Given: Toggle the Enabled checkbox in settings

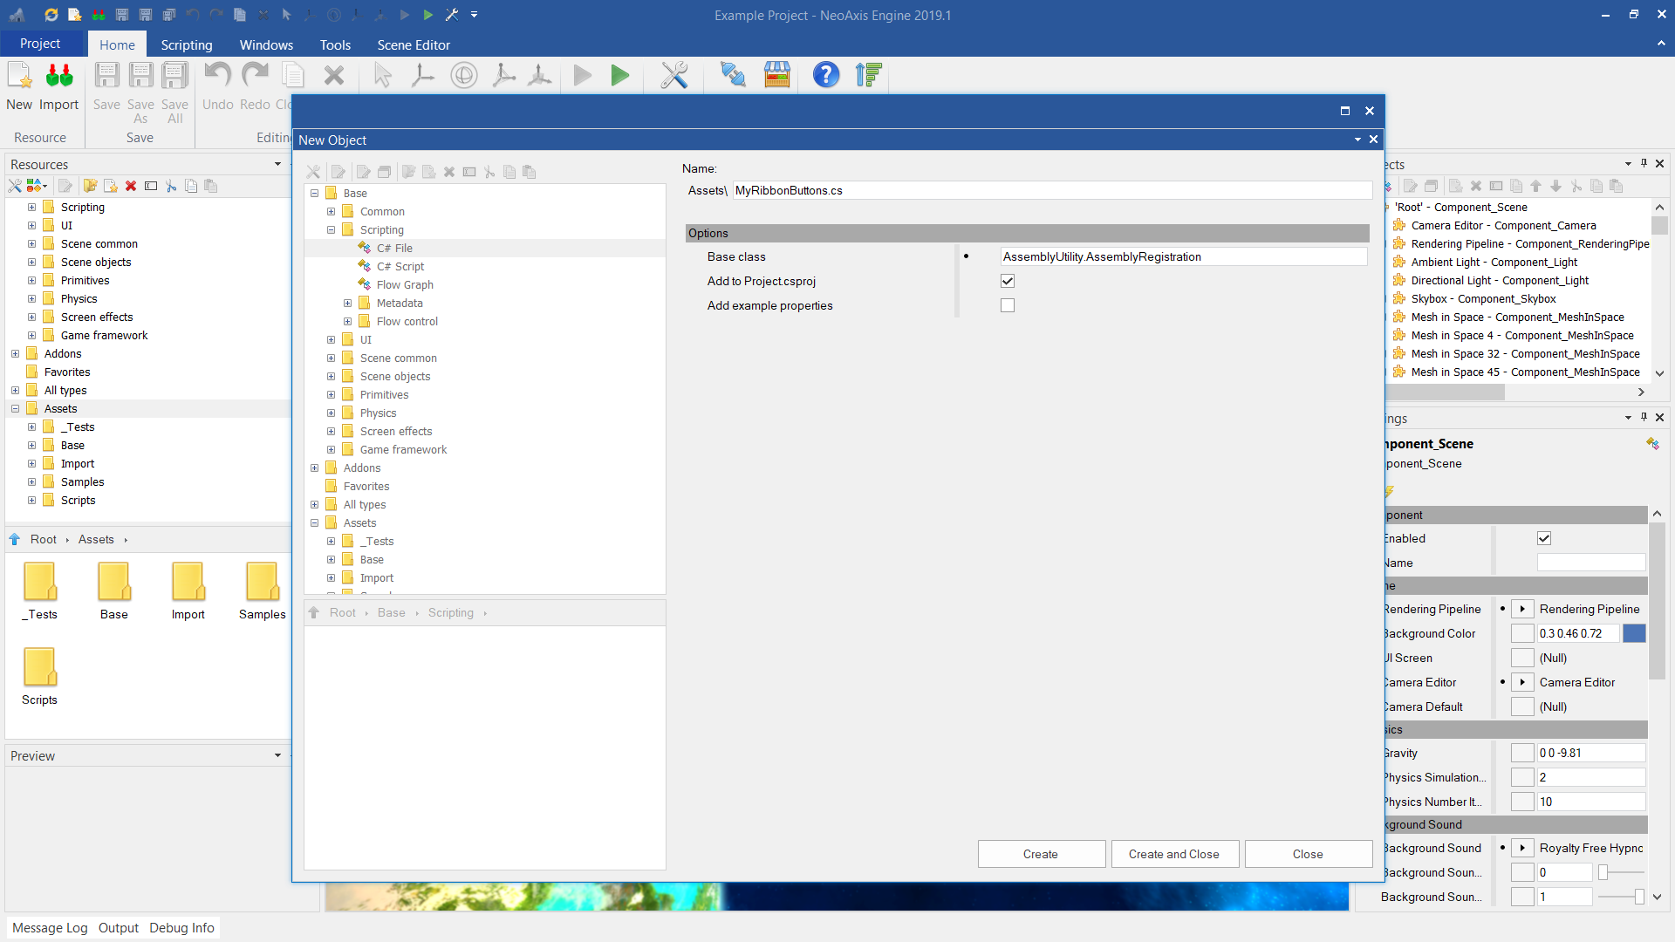Looking at the screenshot, I should (x=1544, y=538).
